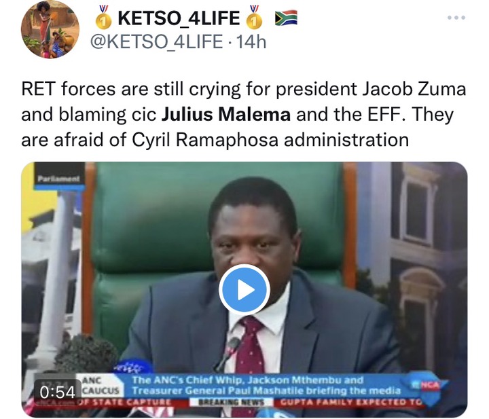Click the ANC Caucus banner tag
Viewport: 489px width, 419px height.
pyautogui.click(x=101, y=386)
